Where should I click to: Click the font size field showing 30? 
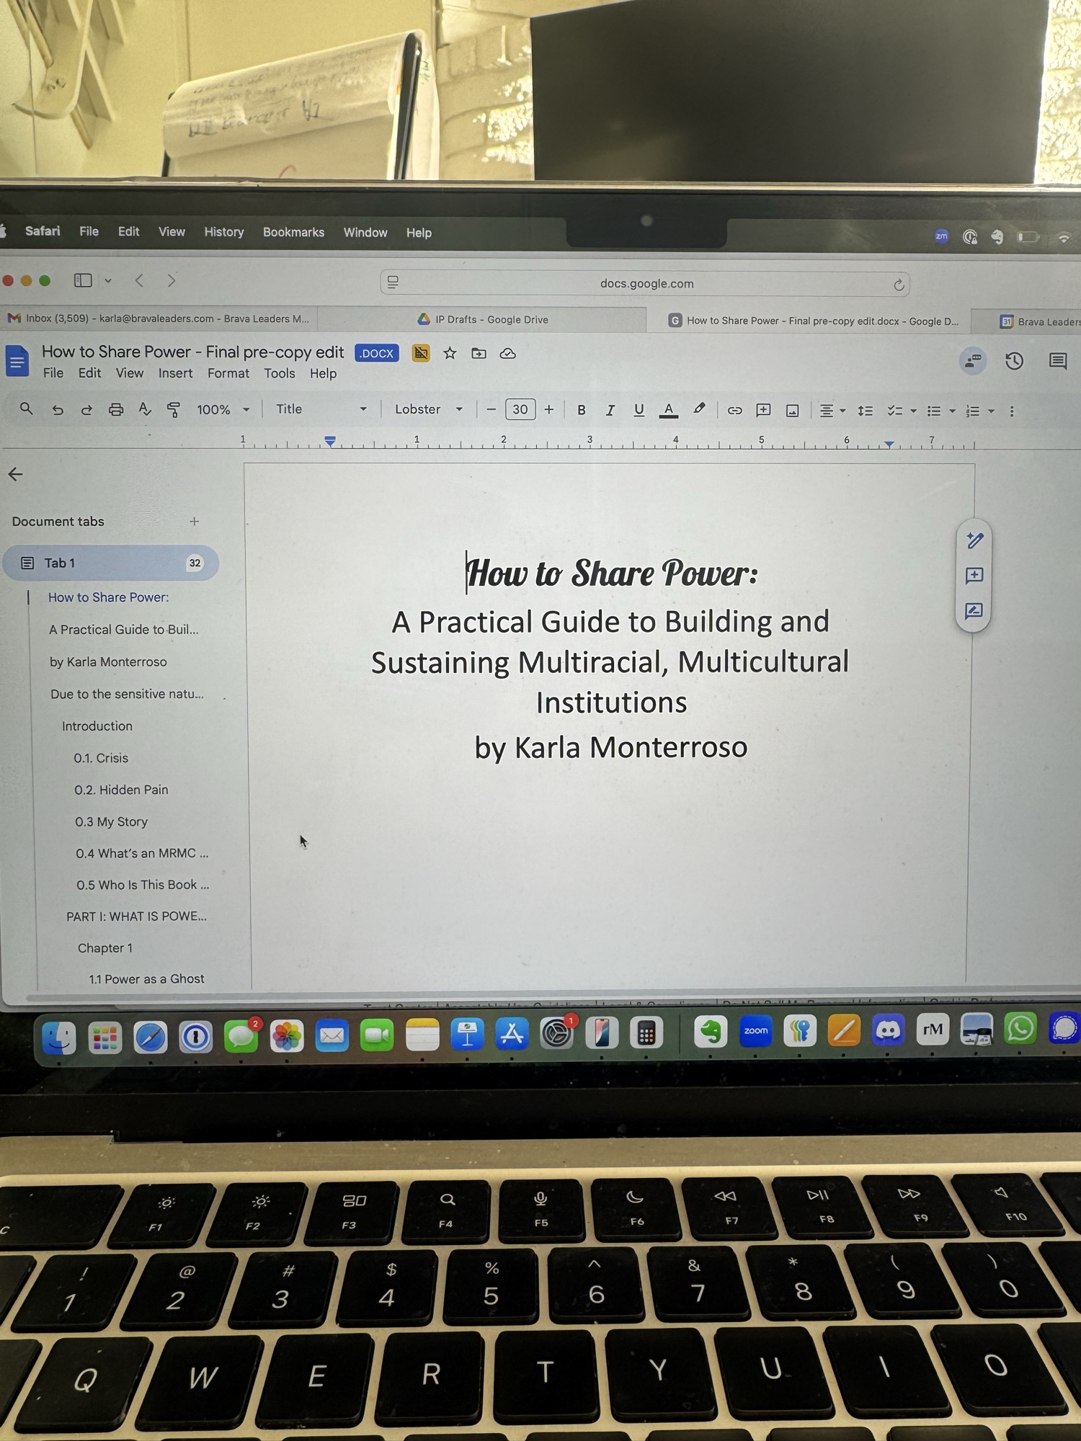tap(520, 410)
